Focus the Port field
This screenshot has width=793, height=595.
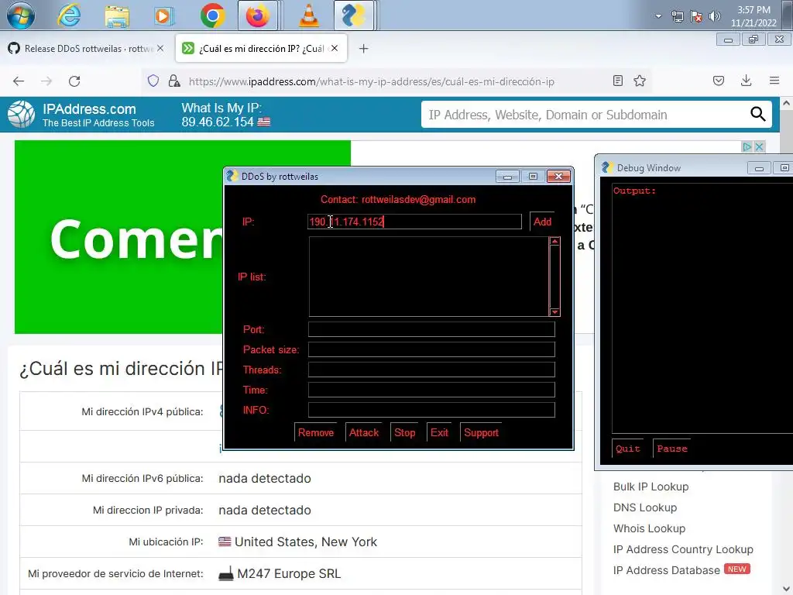pos(431,329)
